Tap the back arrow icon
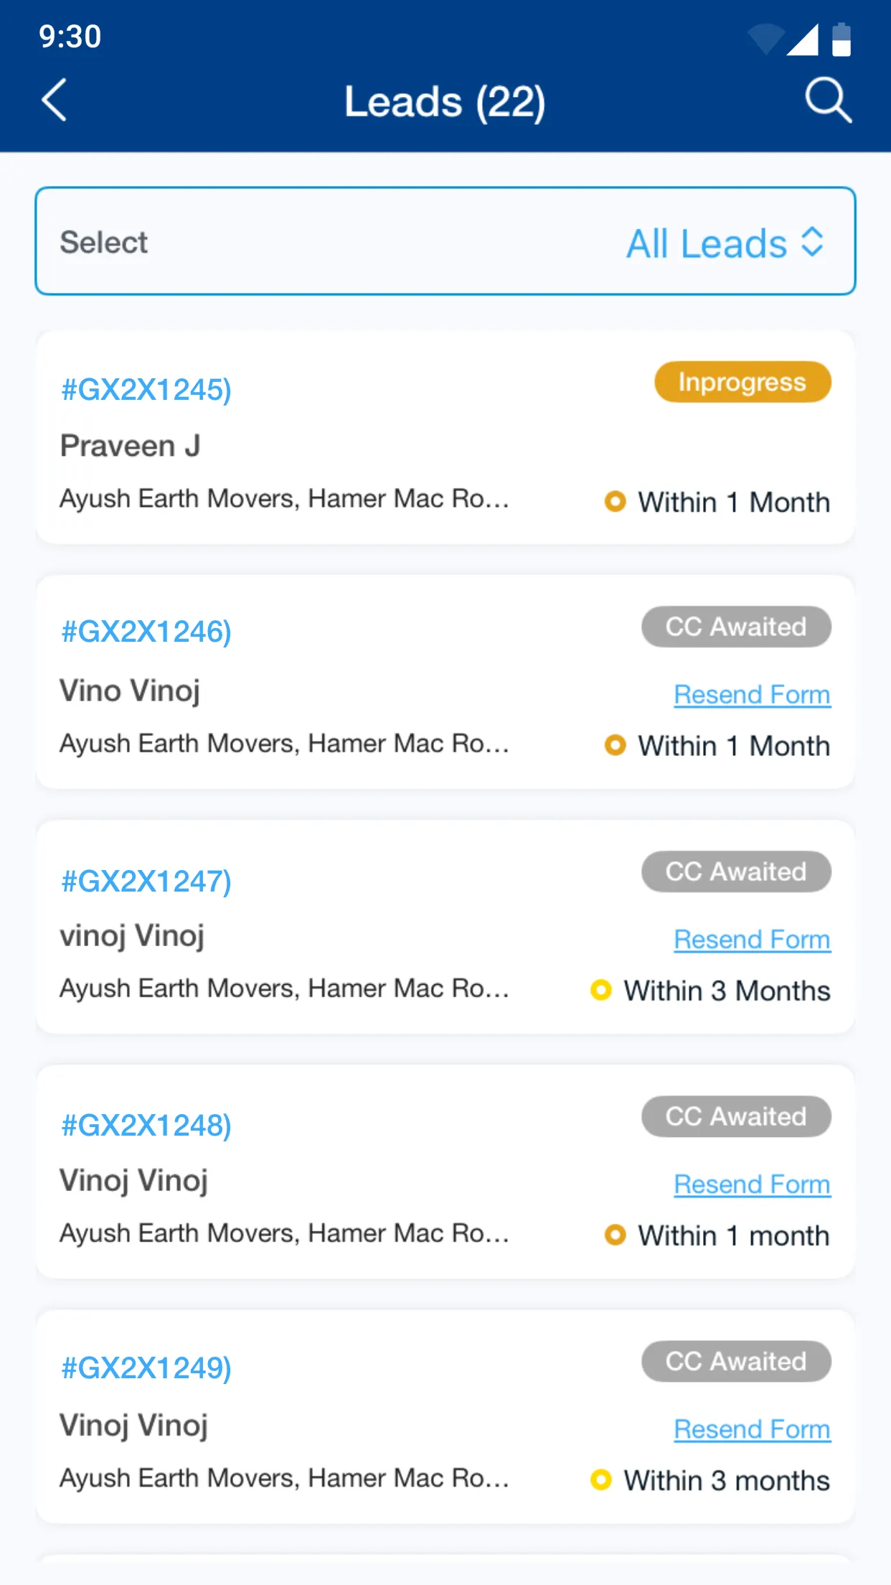Screen dimensions: 891x1585 55,100
